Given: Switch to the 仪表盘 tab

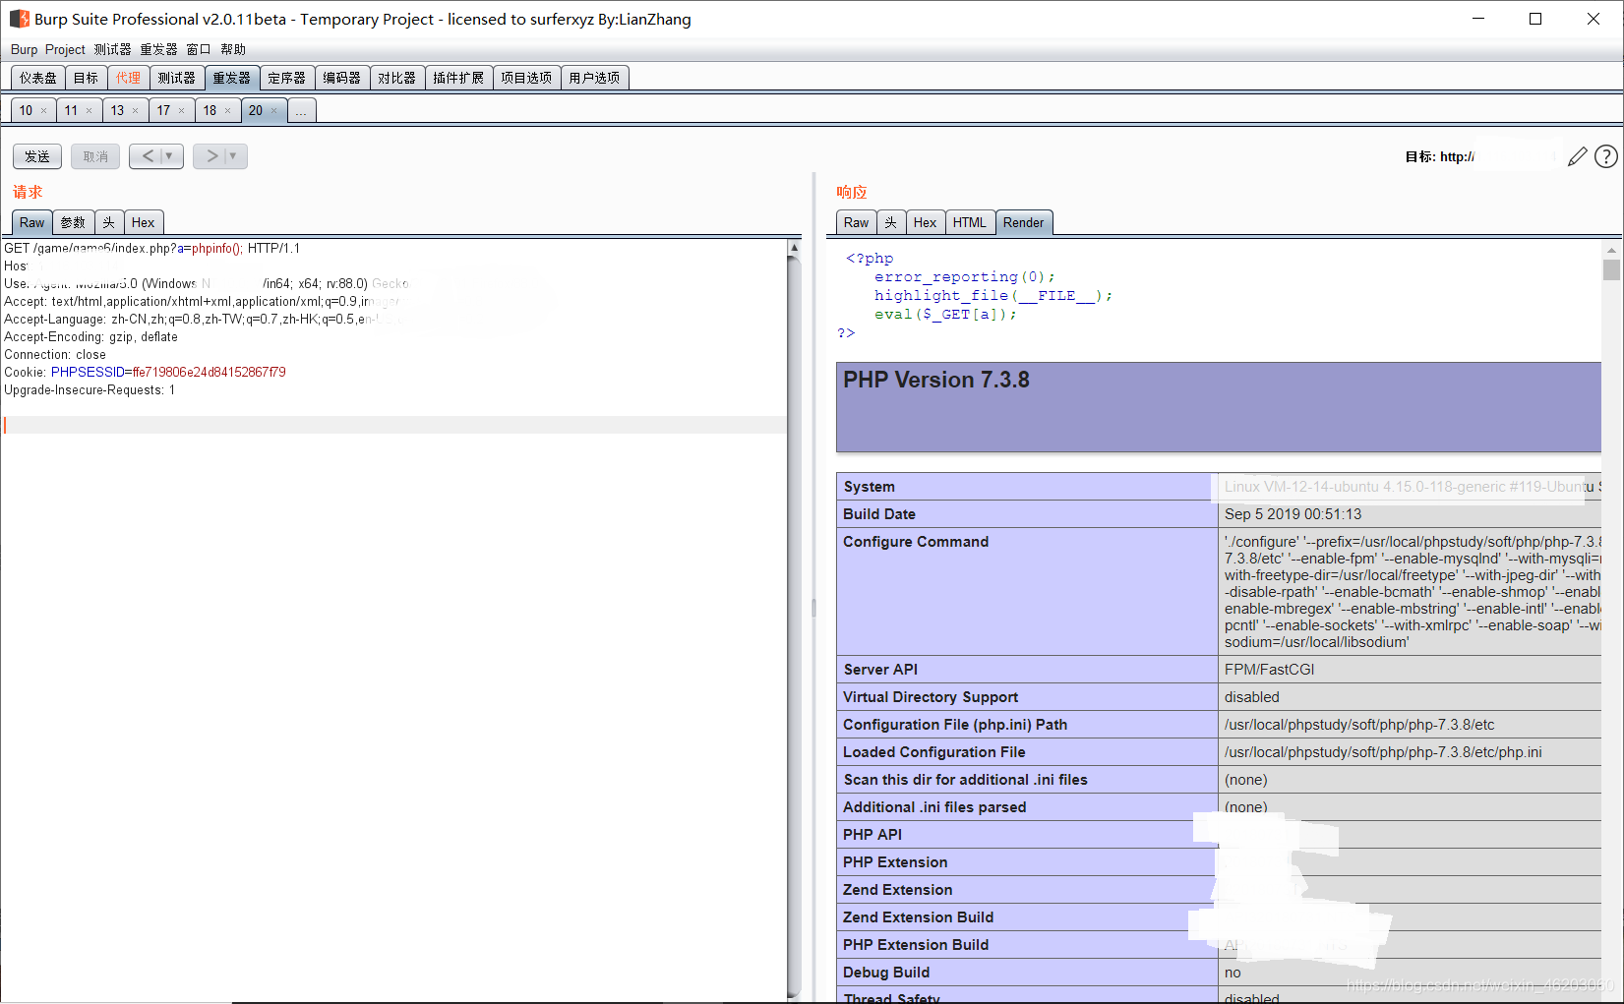Looking at the screenshot, I should (38, 78).
